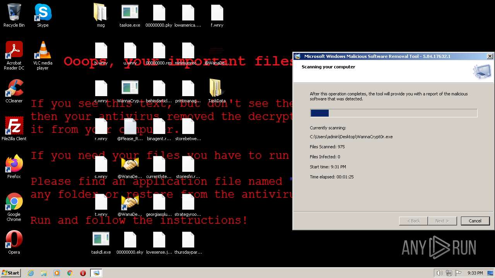Select the georgiasolu... file
The image size is (495, 278).
click(x=159, y=205)
